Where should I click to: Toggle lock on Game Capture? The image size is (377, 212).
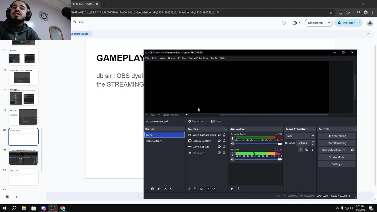tap(224, 147)
